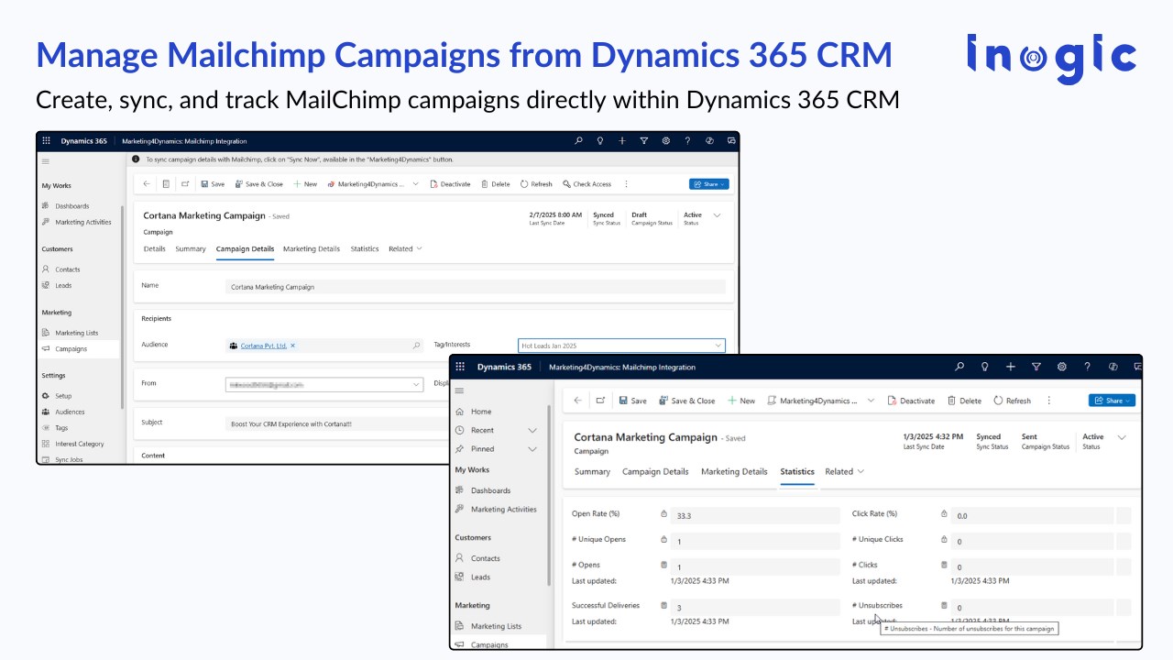Expand Marketing4Dynamics dropdown arrow in Campaign Details window
The width and height of the screenshot is (1173, 660).
pos(415,183)
